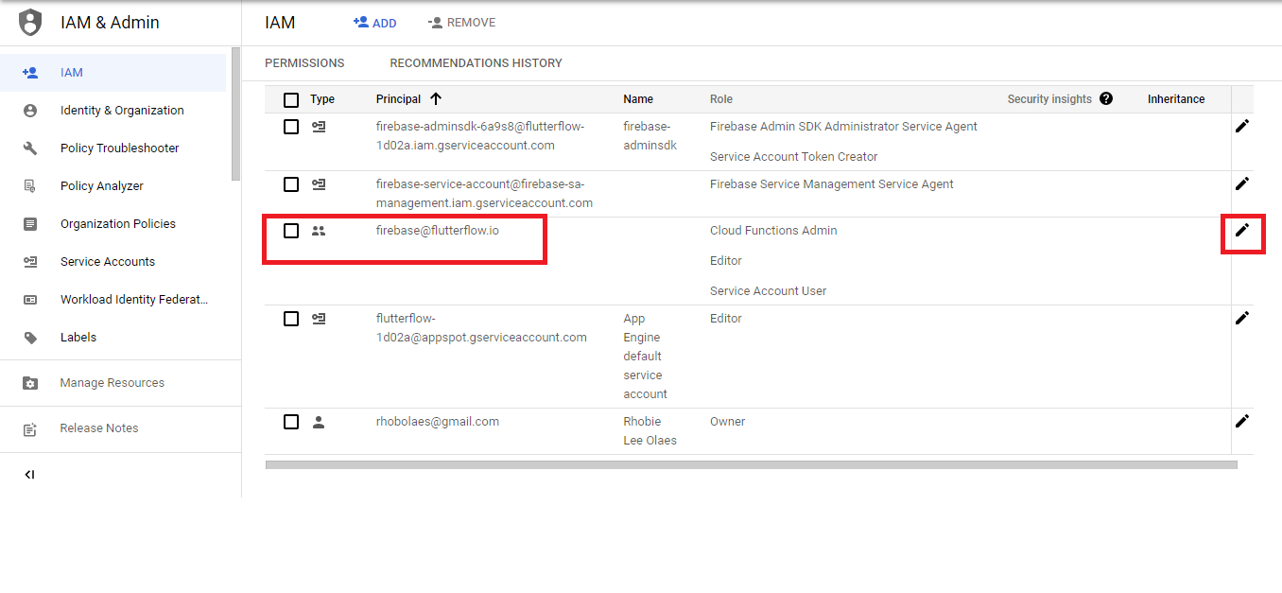Click the edit pencil for firebase@flutterflow.io
The height and width of the screenshot is (593, 1282).
click(1242, 230)
